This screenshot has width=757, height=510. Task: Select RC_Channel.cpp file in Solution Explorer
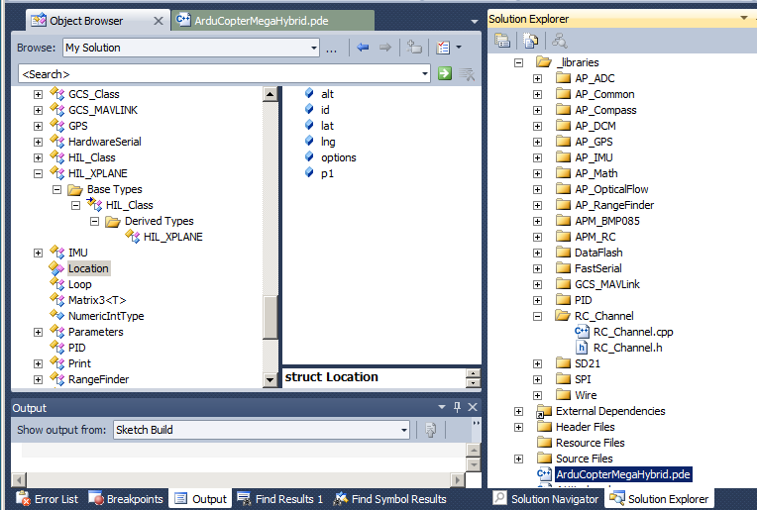pyautogui.click(x=632, y=332)
